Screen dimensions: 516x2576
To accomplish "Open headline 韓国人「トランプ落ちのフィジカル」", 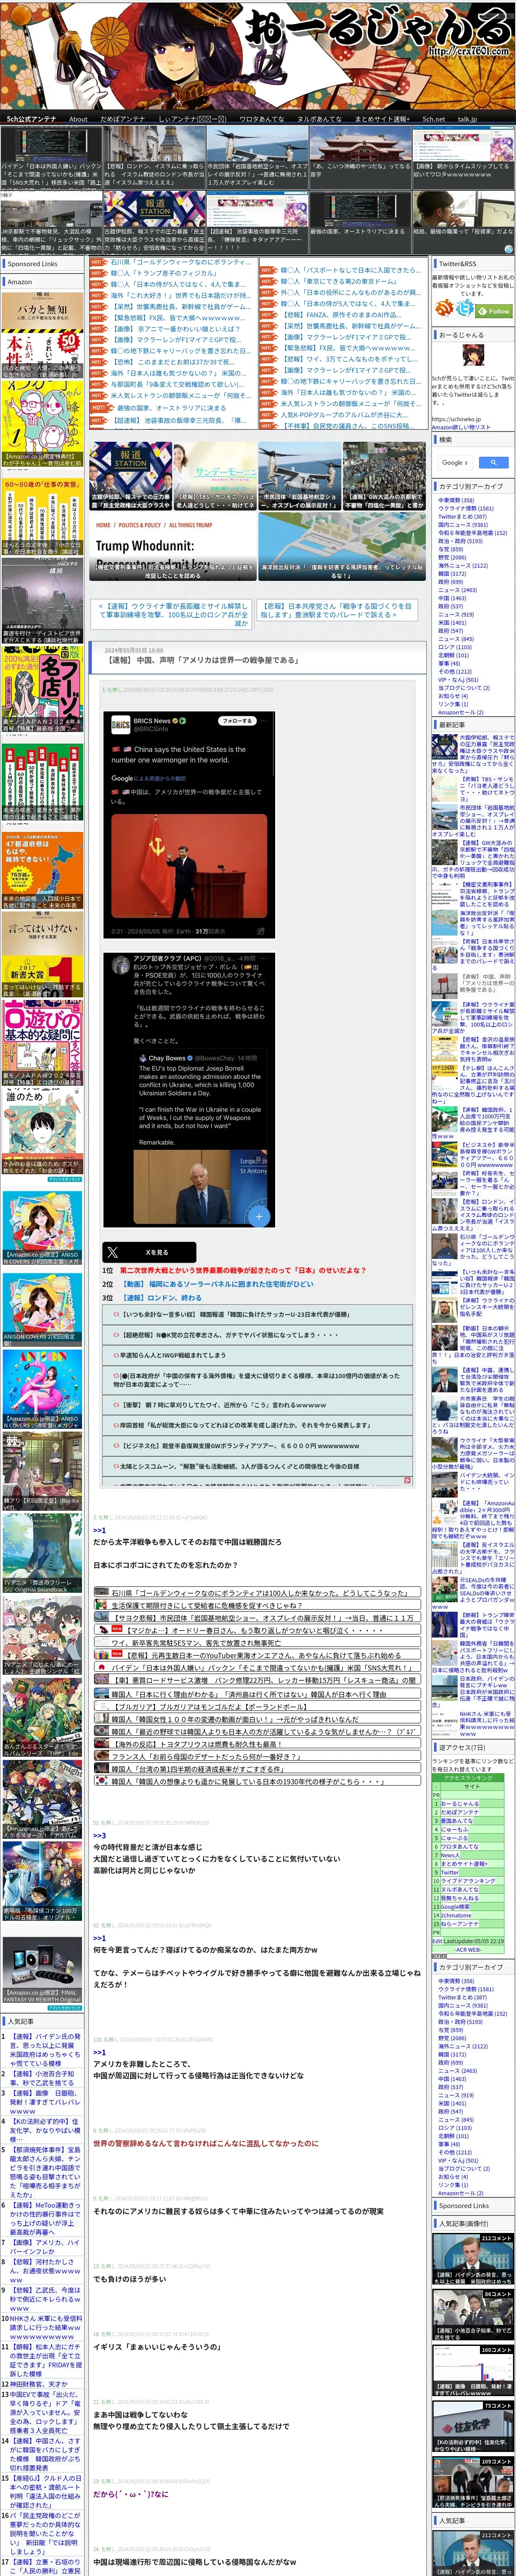I will click(x=163, y=273).
